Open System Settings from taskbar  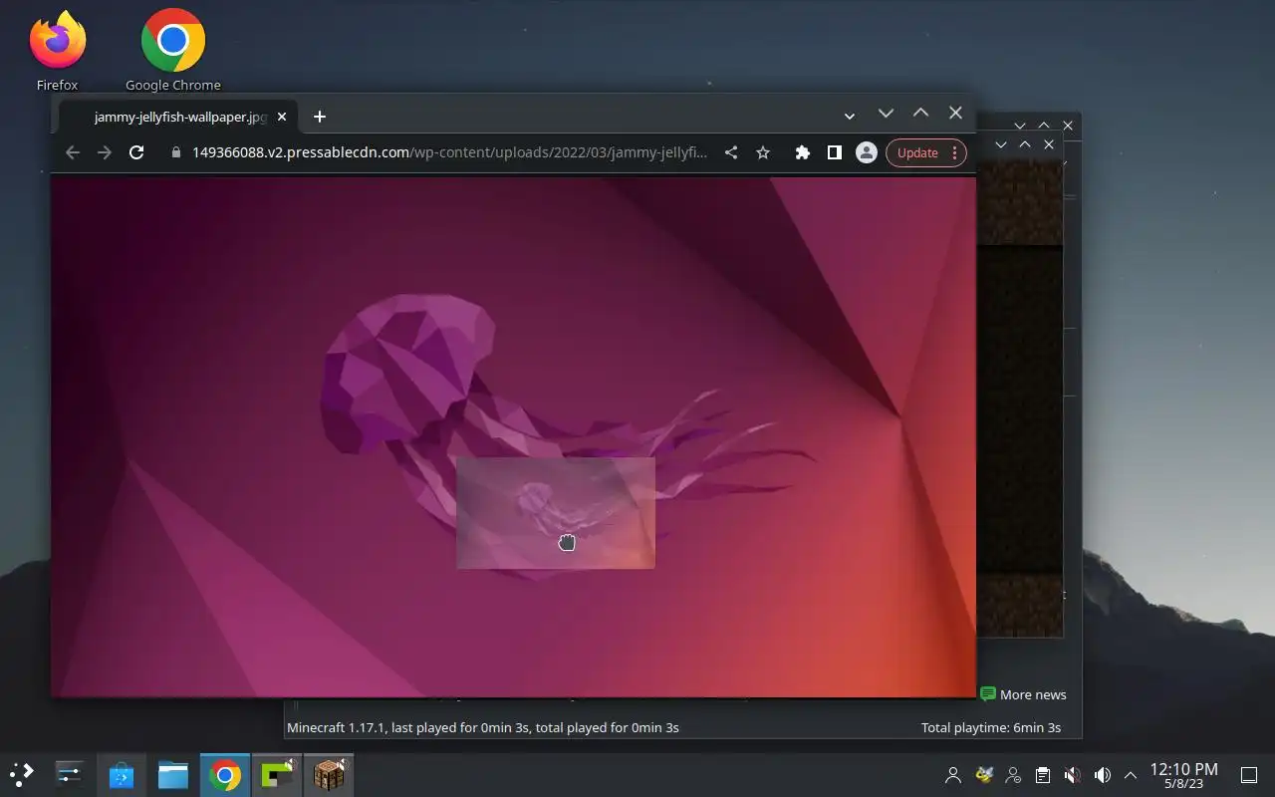point(70,774)
